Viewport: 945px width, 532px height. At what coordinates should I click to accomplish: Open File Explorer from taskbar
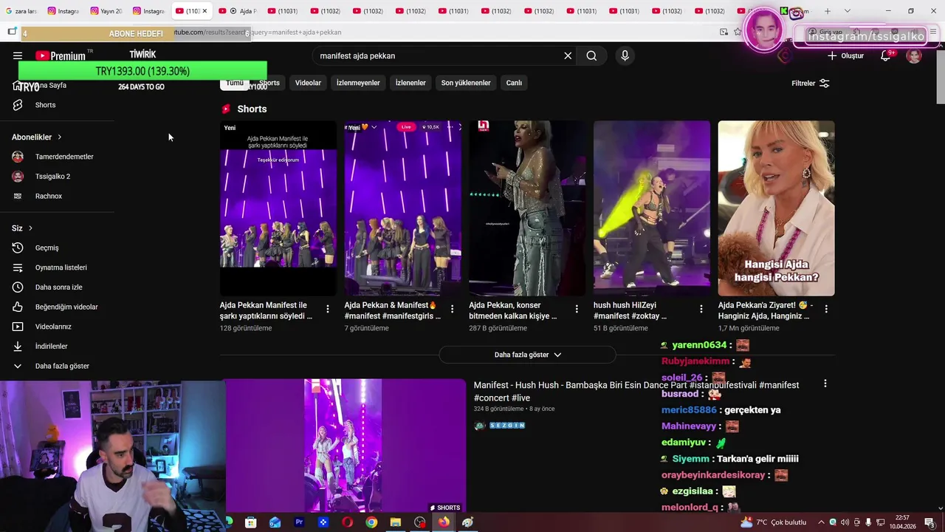pos(396,522)
